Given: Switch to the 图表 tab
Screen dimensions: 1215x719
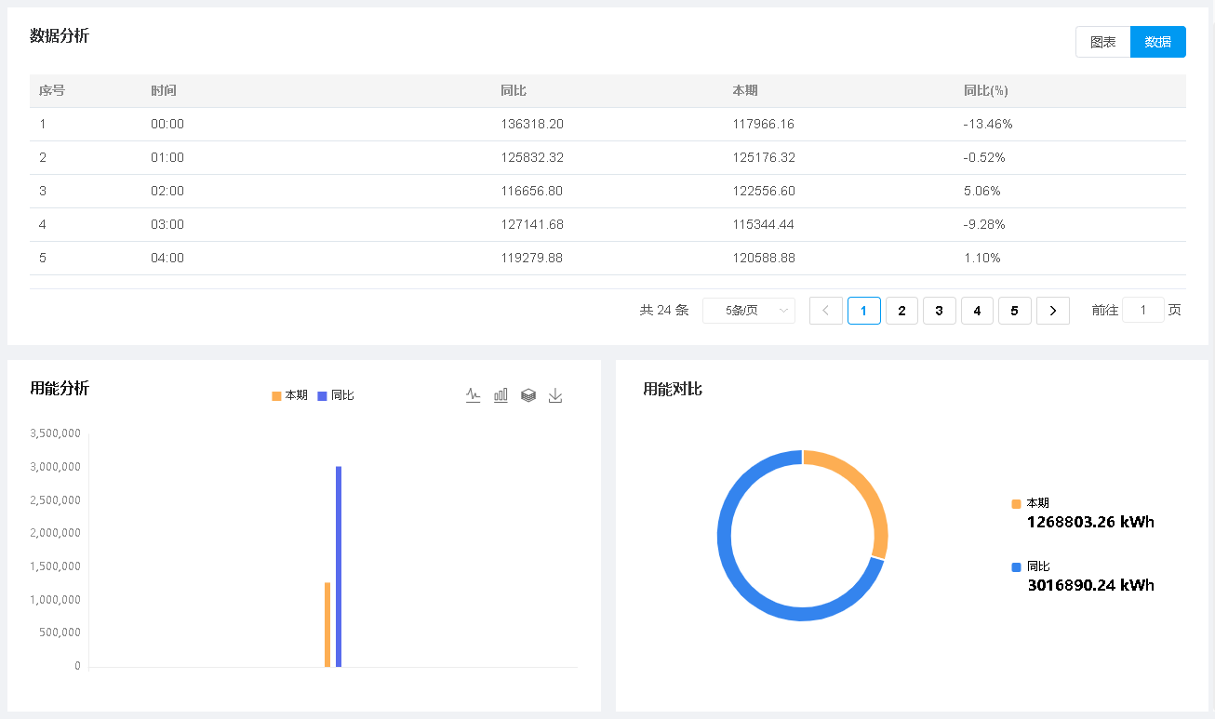Looking at the screenshot, I should coord(1103,42).
